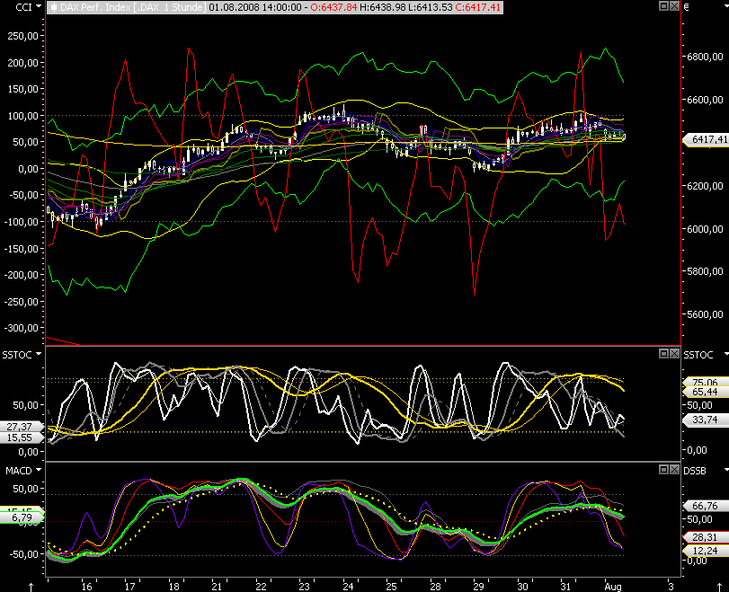Click the 65,44 SSTOC value marker
This screenshot has width=729, height=592.
coord(706,392)
